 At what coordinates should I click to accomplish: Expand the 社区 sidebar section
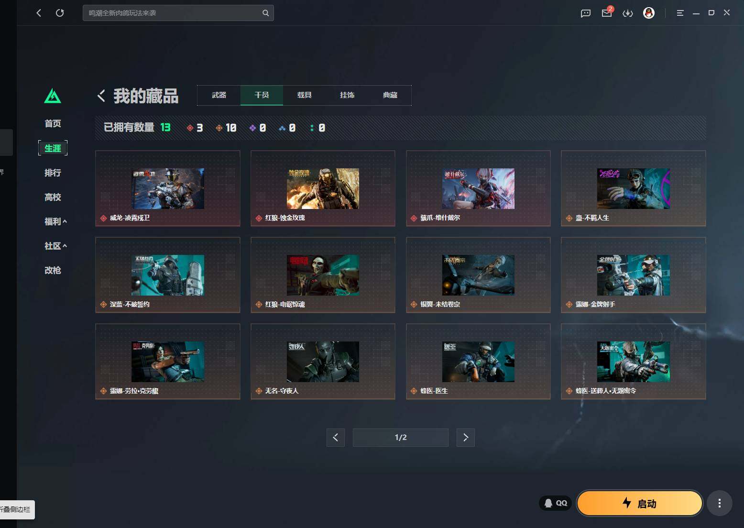[x=55, y=246]
